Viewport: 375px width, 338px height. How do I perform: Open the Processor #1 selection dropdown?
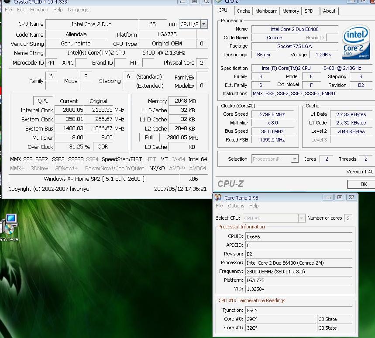(x=295, y=159)
